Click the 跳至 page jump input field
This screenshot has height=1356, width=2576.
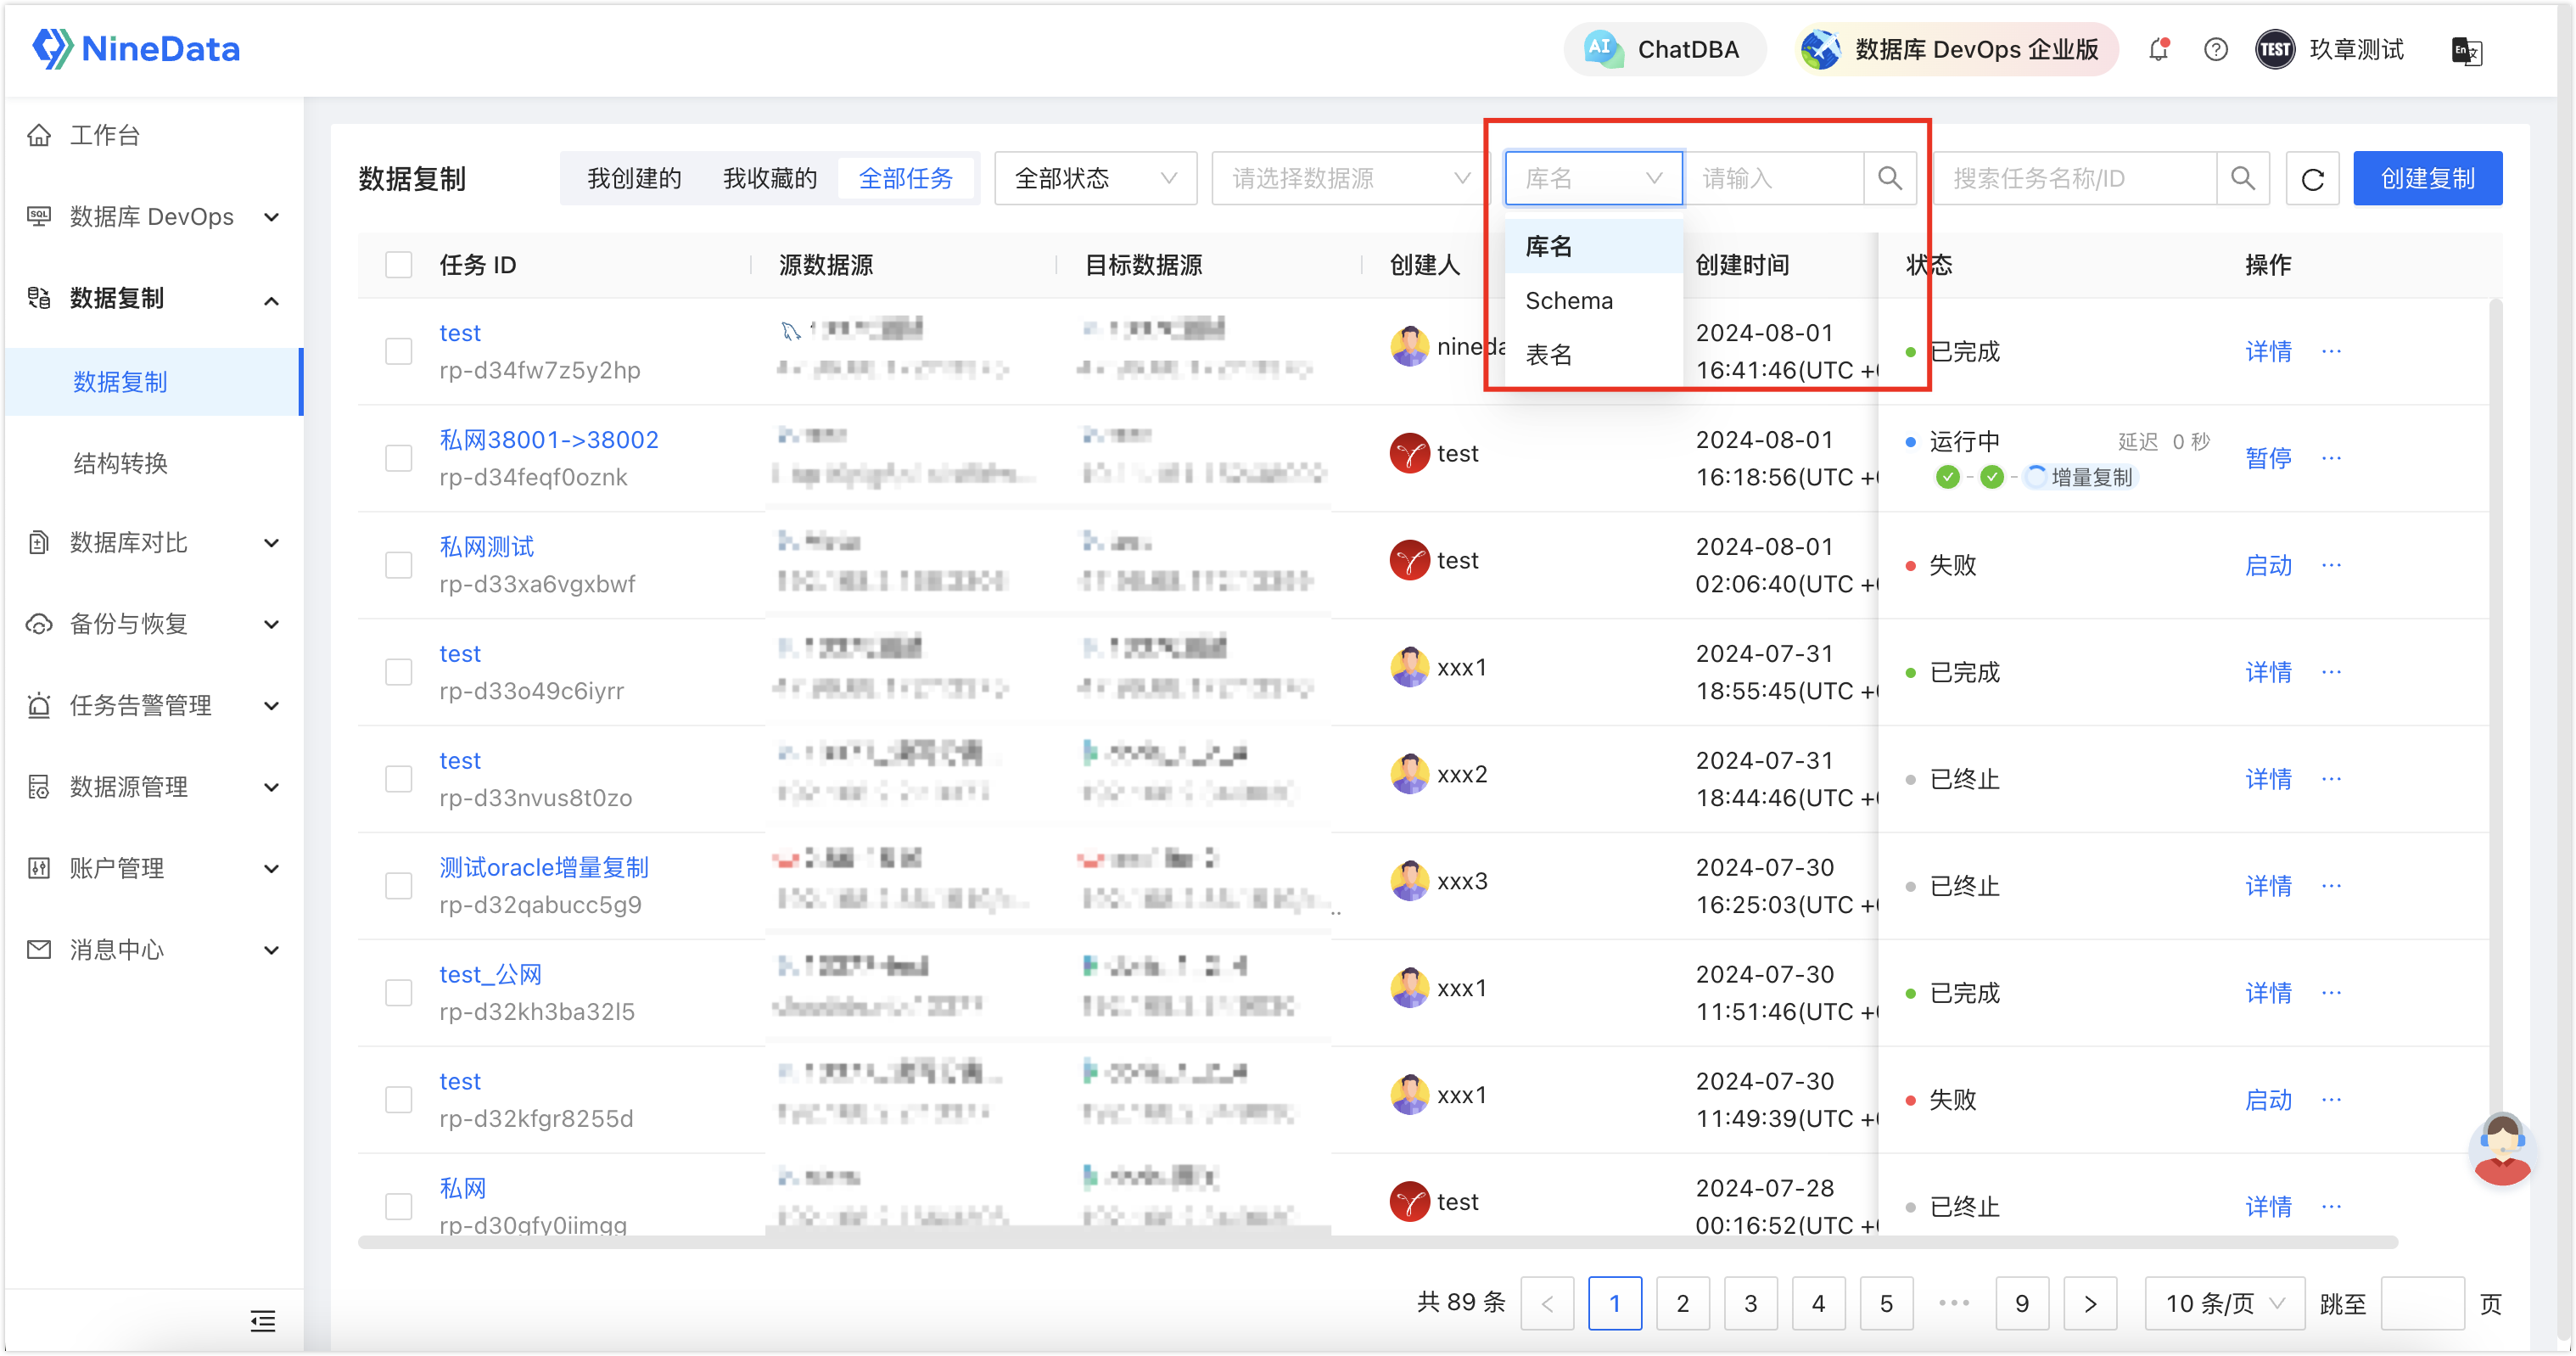pyautogui.click(x=2424, y=1303)
